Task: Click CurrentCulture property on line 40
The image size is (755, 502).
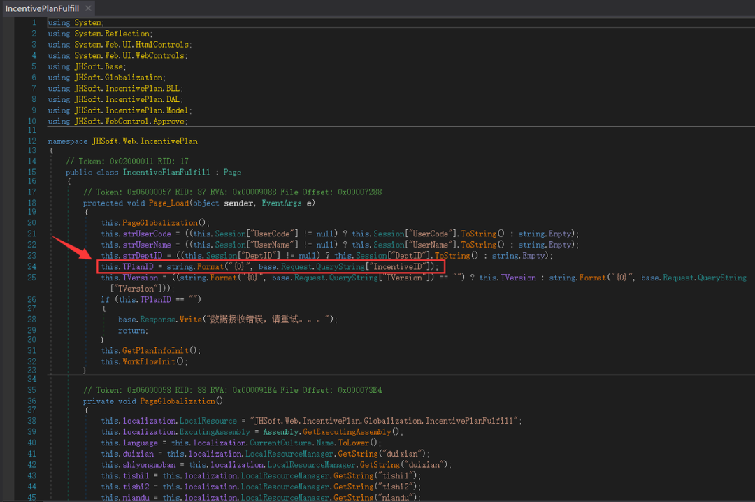Action: [x=280, y=443]
